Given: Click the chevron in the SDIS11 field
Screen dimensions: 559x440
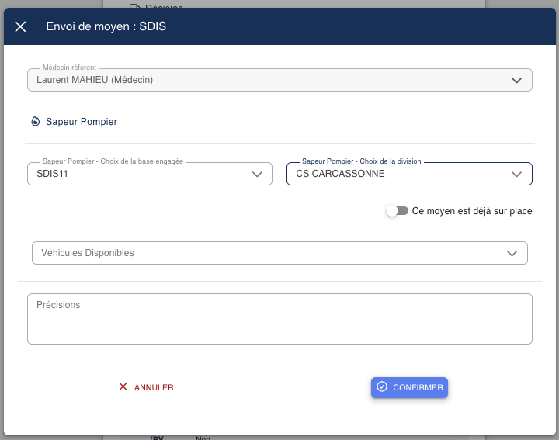Looking at the screenshot, I should [257, 175].
